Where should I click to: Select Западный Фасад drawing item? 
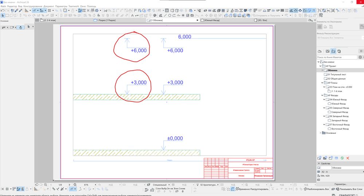tap(340, 120)
